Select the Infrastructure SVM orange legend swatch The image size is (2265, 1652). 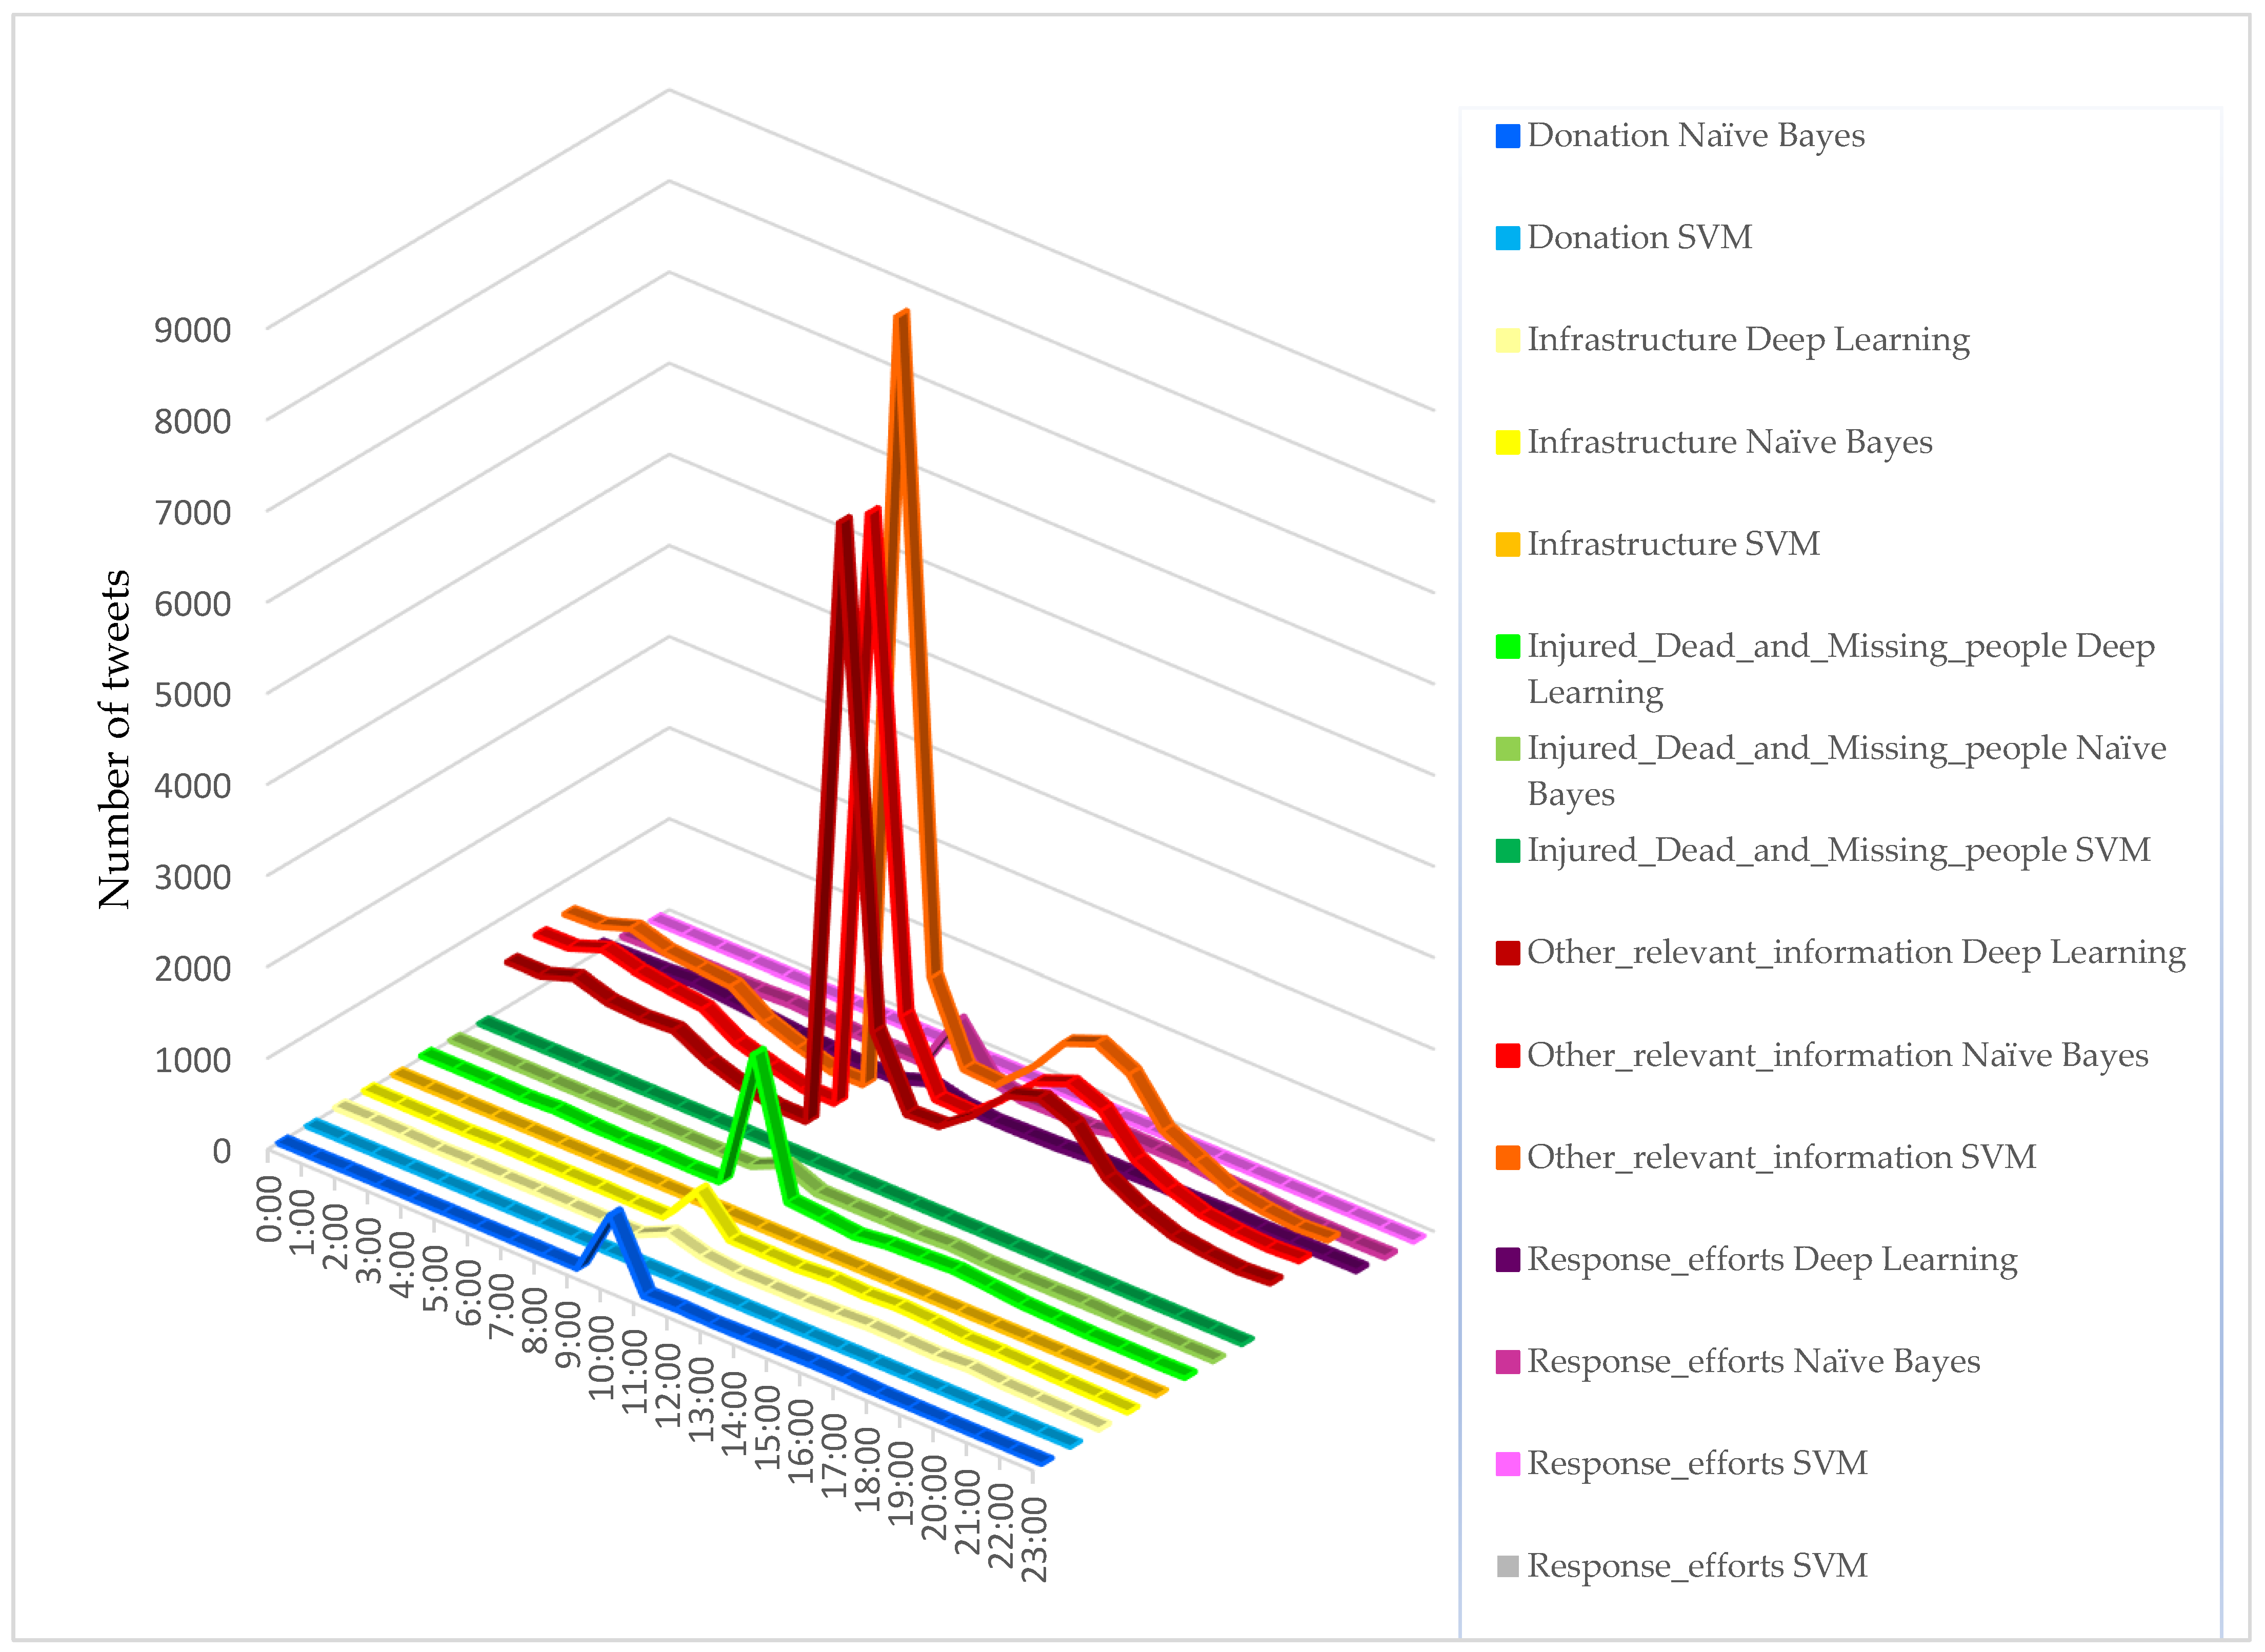point(1507,544)
